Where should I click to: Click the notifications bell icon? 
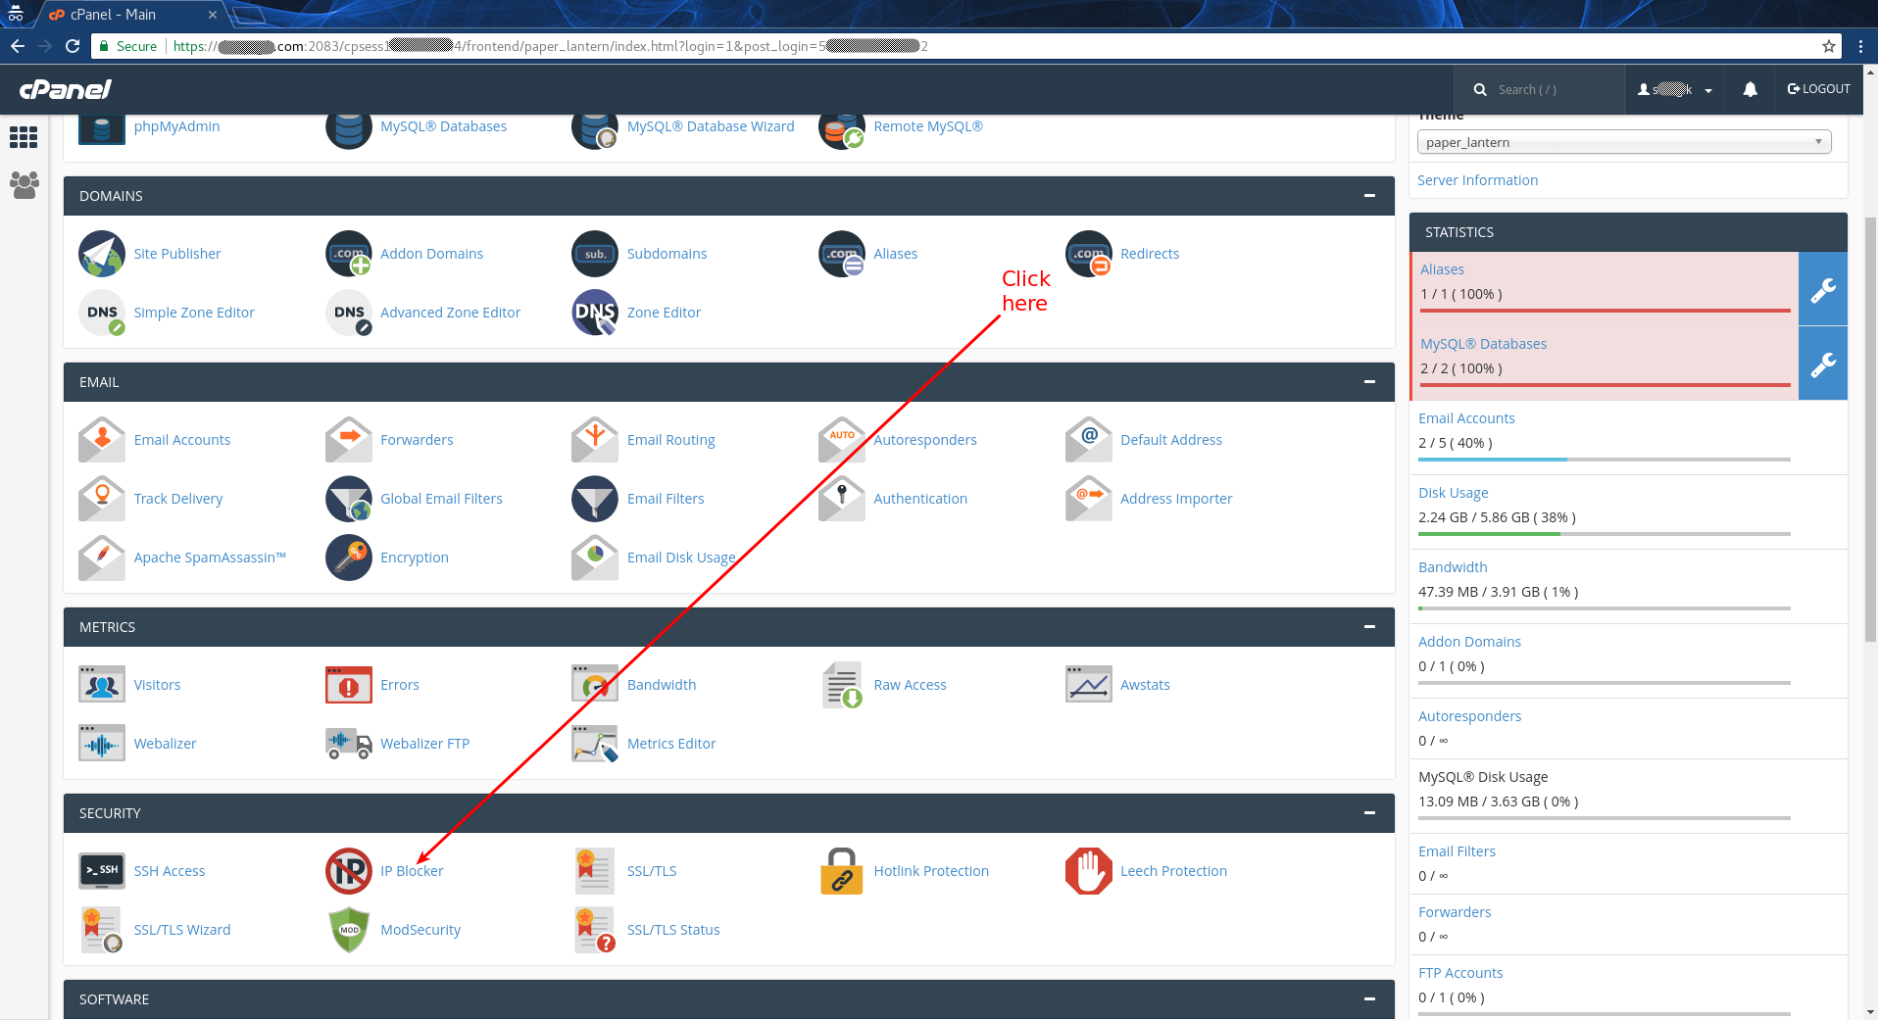click(x=1751, y=89)
